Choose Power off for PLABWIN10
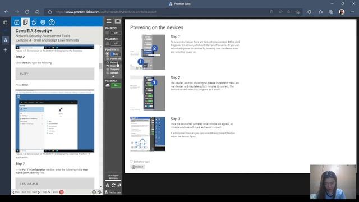Screen dimensions: 359x202 point(113,59)
